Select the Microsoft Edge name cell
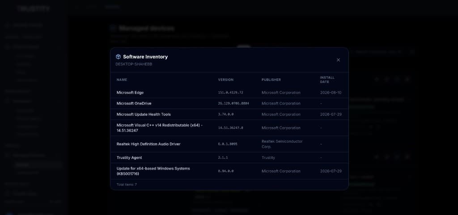Viewport: 458px width, 215px height. click(x=130, y=93)
